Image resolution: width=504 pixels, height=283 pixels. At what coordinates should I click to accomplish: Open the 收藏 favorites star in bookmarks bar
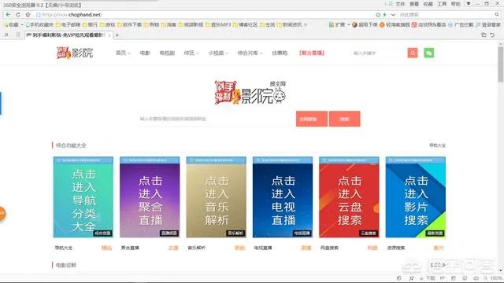(x=11, y=24)
